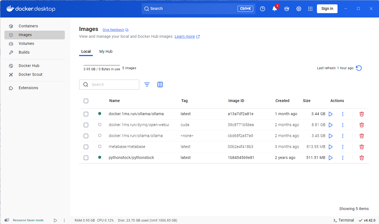The image size is (379, 224).
Task: Click the Resource Saver mode whale icon
Action: pyautogui.click(x=7, y=220)
